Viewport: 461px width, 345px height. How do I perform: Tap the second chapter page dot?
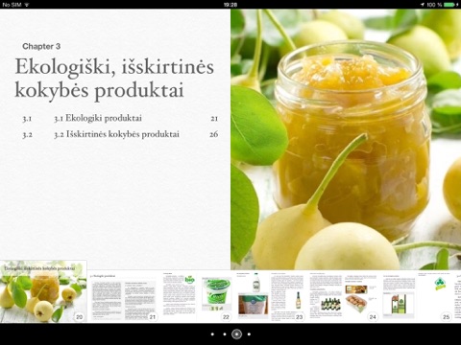pyautogui.click(x=225, y=334)
